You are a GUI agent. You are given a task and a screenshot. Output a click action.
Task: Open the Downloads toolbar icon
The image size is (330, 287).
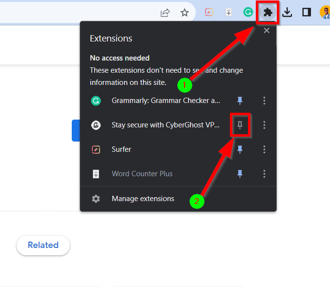[287, 12]
